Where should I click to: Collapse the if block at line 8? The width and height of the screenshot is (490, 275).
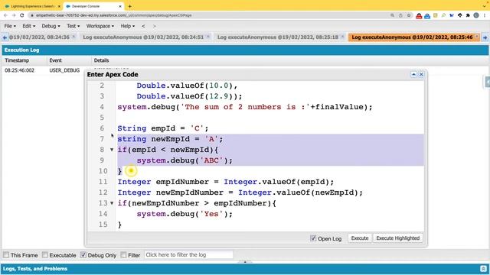(112, 150)
